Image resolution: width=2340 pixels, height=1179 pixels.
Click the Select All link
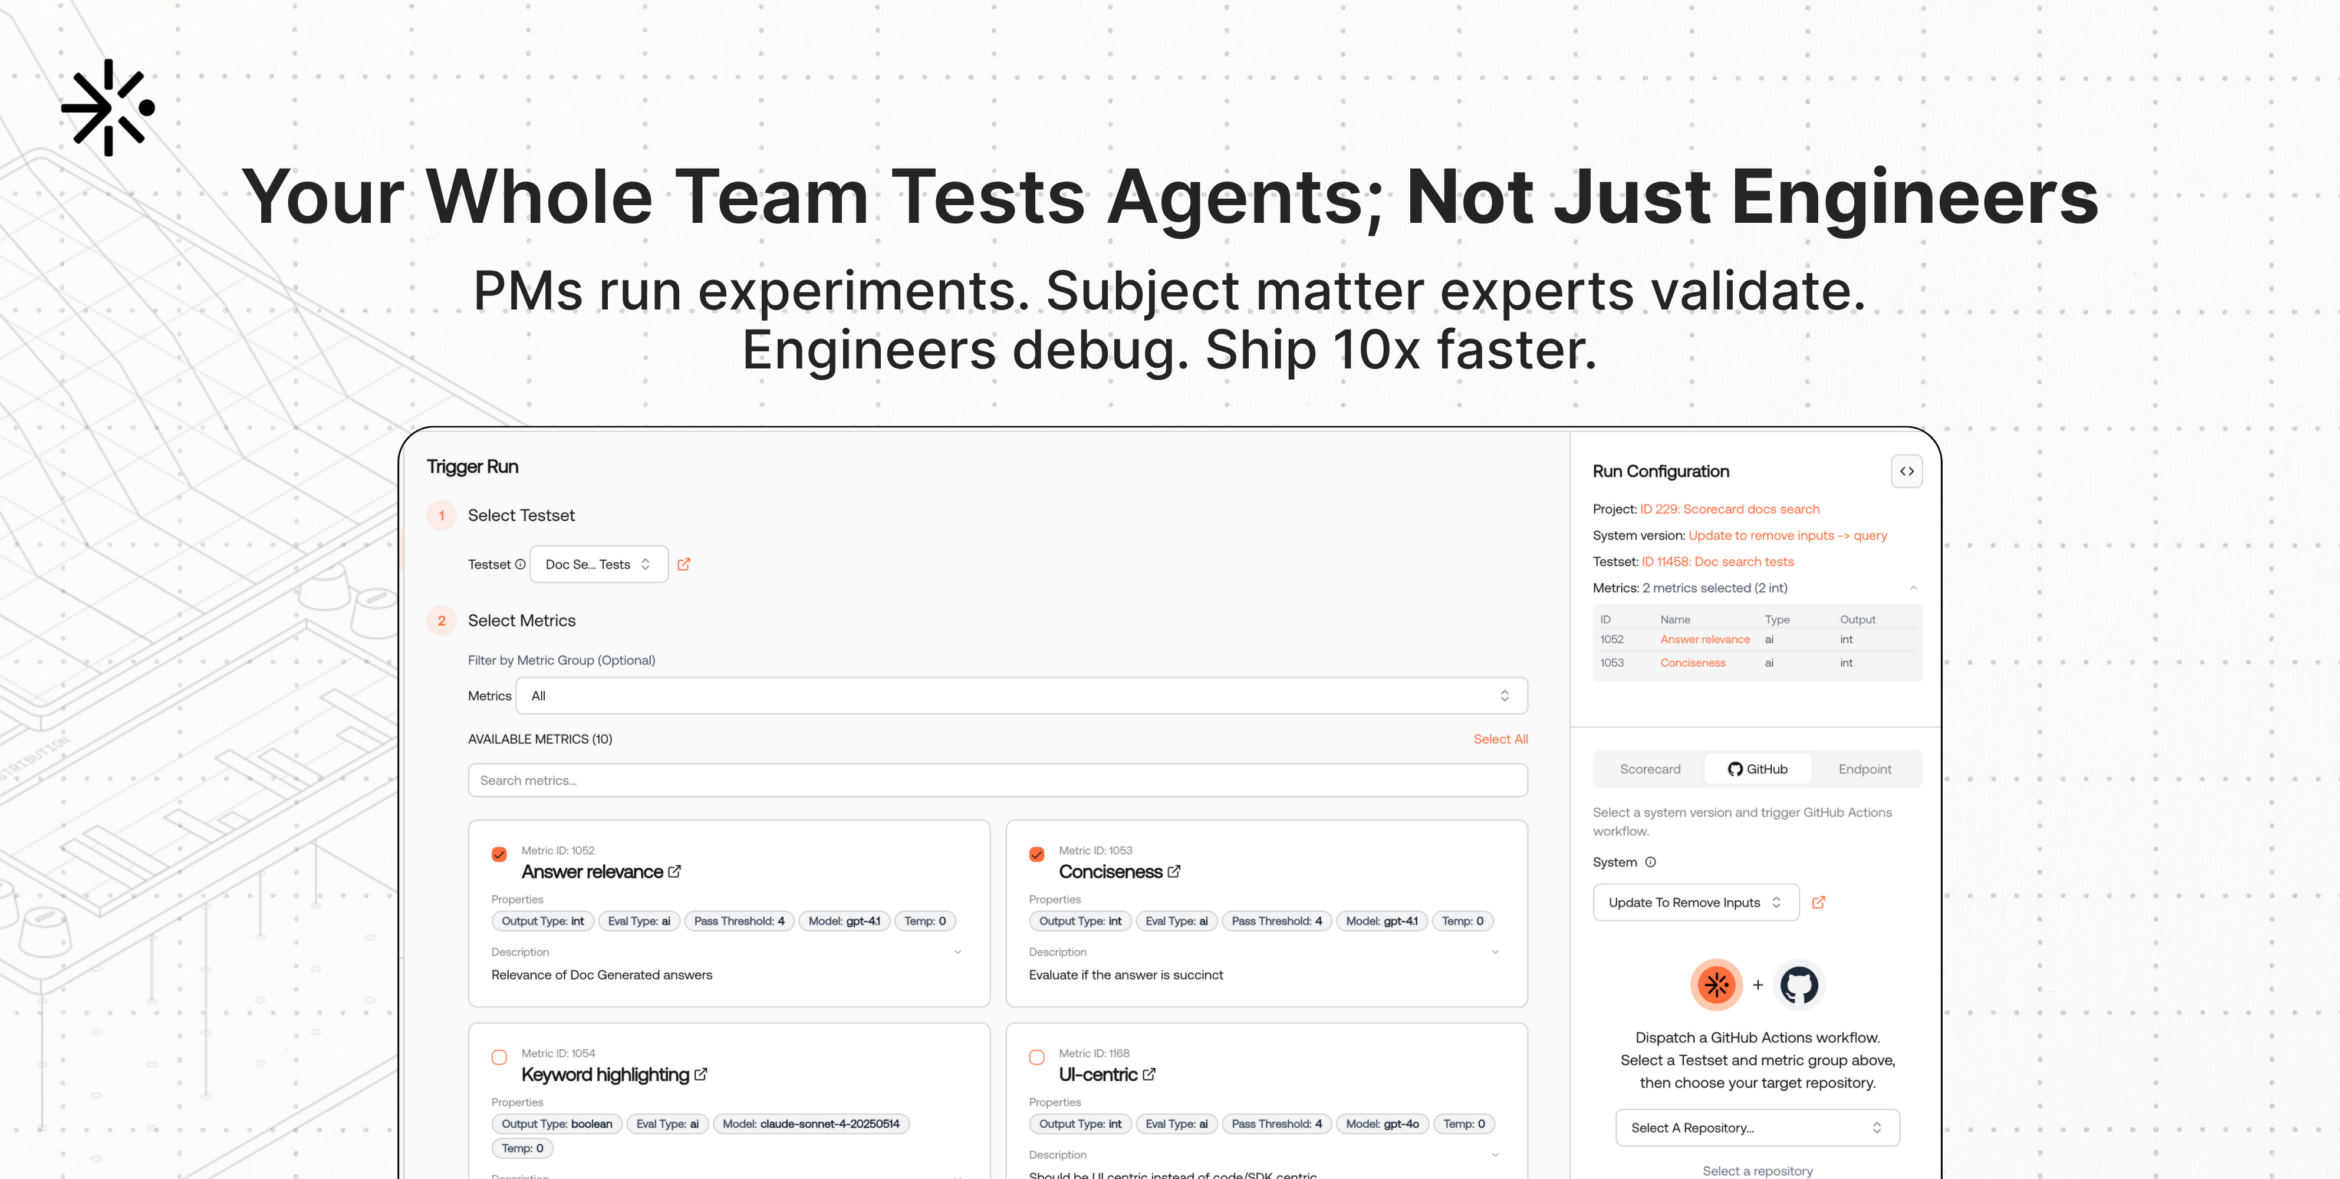(x=1500, y=739)
